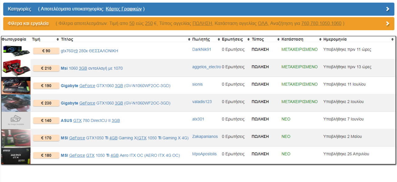Open the € 190 Gigabyte GeForce GTX1060 title
The height and width of the screenshot is (182, 397).
(115, 86)
